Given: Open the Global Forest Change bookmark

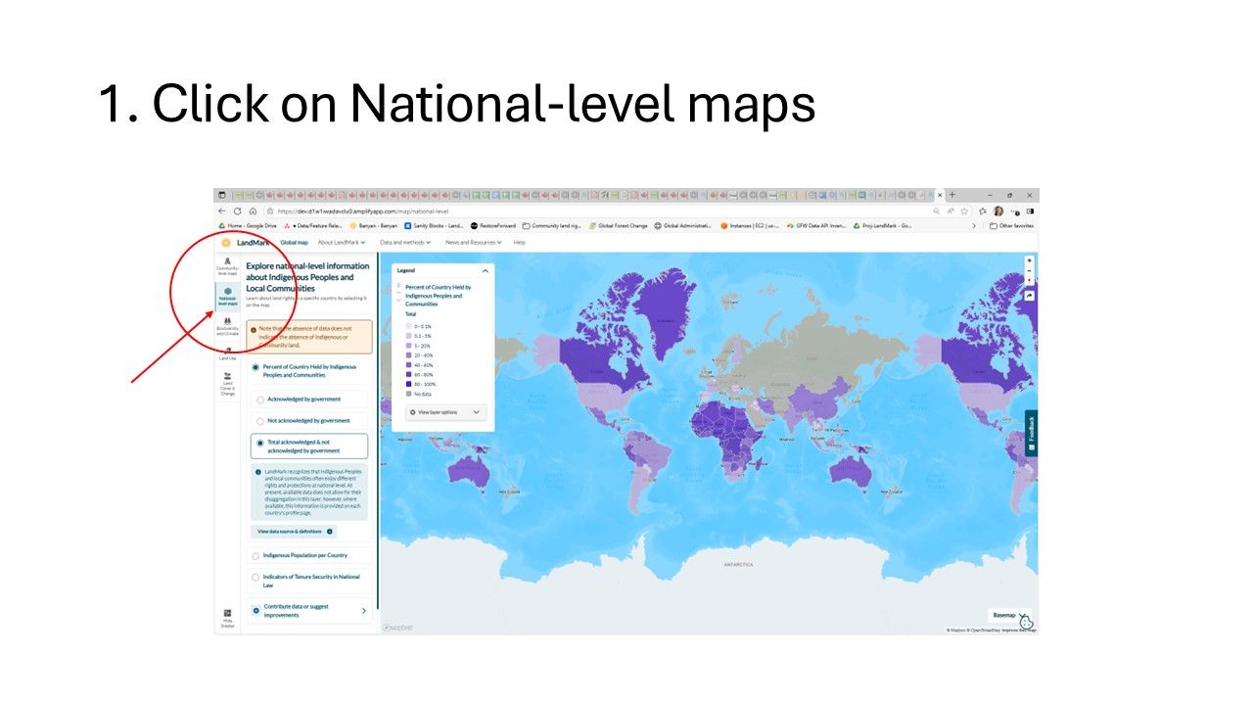Looking at the screenshot, I should tap(618, 225).
